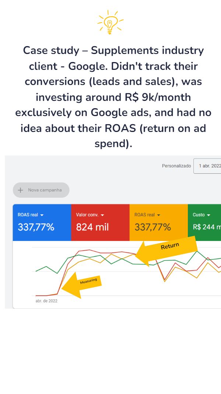This screenshot has width=221, height=394.
Task: Click the plus icon on Nova campanha
Action: (21, 190)
